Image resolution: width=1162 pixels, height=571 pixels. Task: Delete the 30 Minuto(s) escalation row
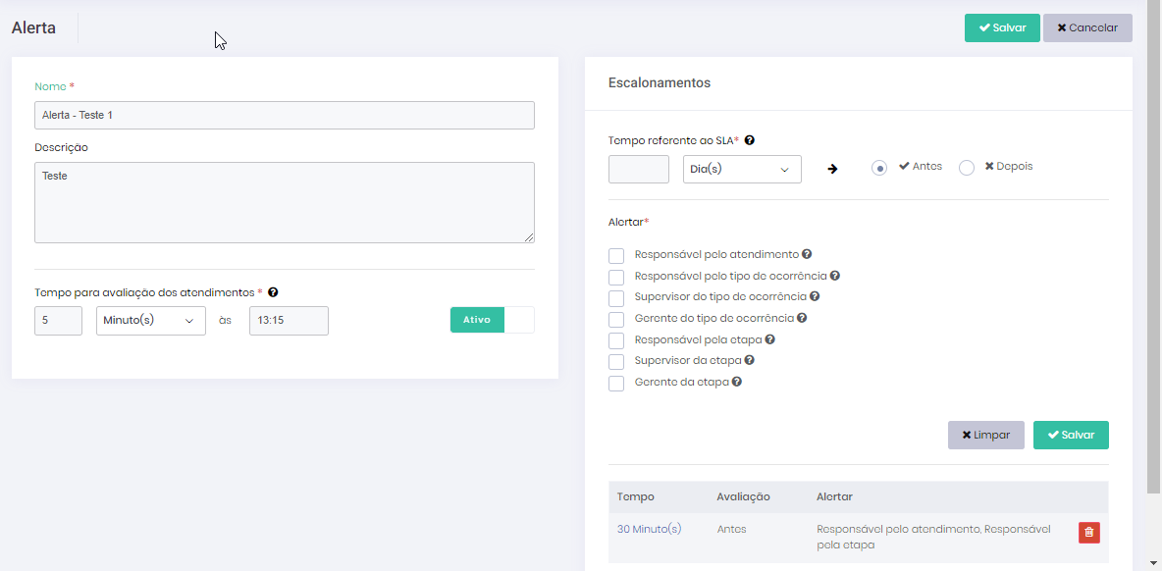pos(1088,532)
